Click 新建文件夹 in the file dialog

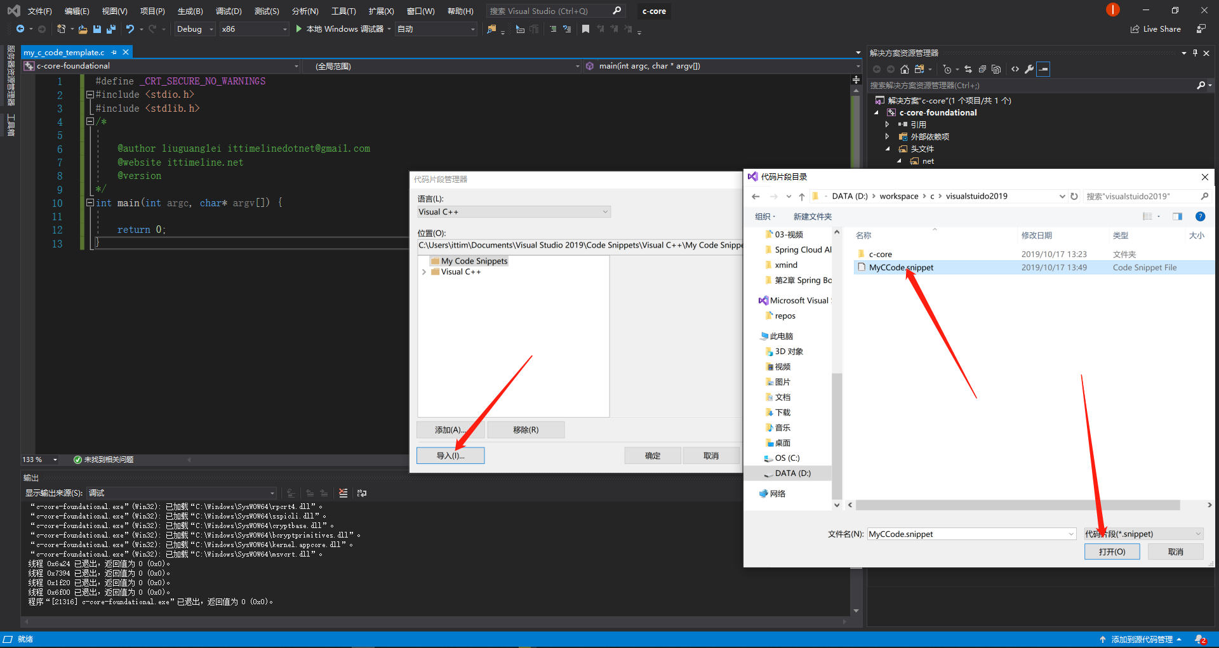pyautogui.click(x=812, y=217)
